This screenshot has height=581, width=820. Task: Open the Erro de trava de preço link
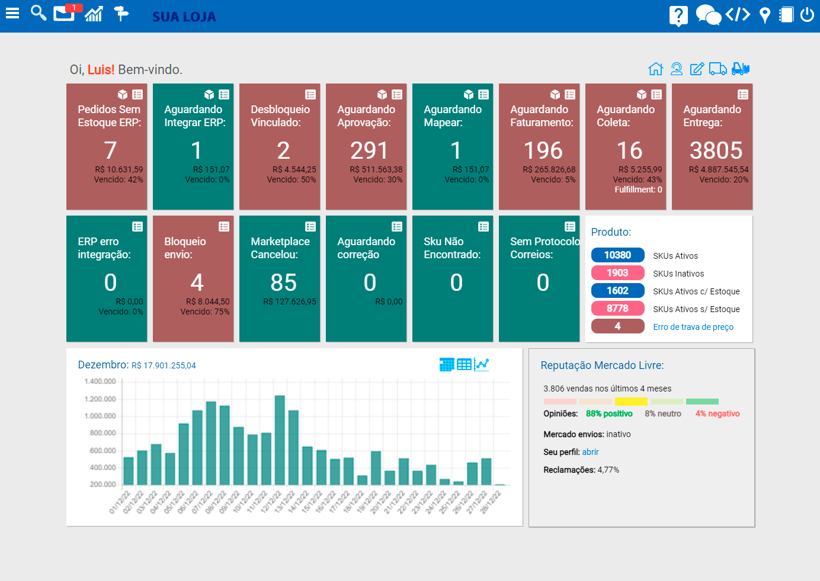click(693, 327)
